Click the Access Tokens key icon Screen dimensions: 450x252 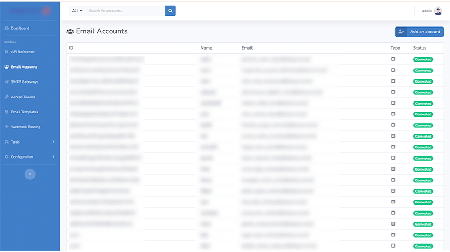point(6,97)
